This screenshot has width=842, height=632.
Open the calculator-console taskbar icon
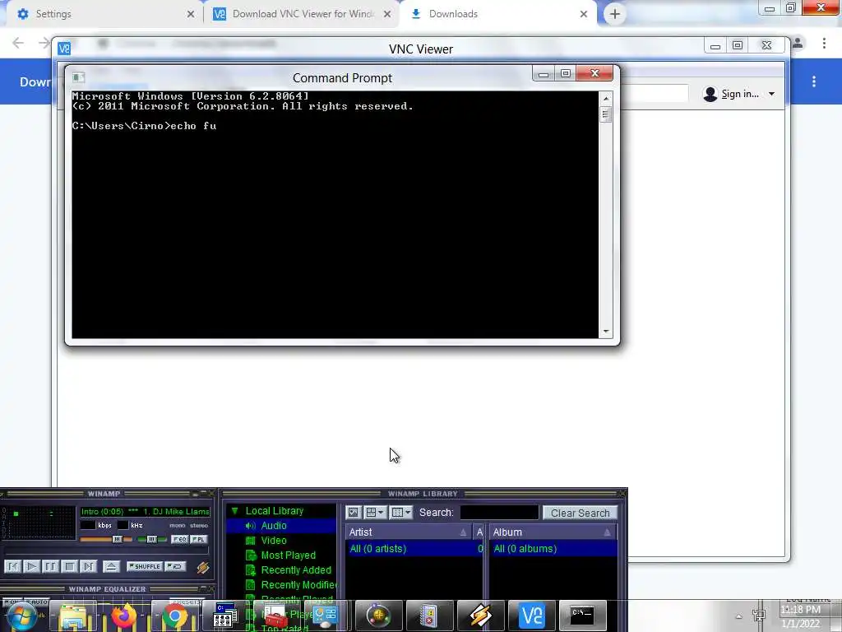225,616
